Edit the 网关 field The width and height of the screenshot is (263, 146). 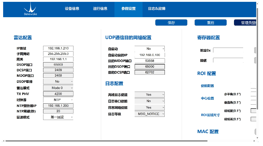[x=58, y=59]
